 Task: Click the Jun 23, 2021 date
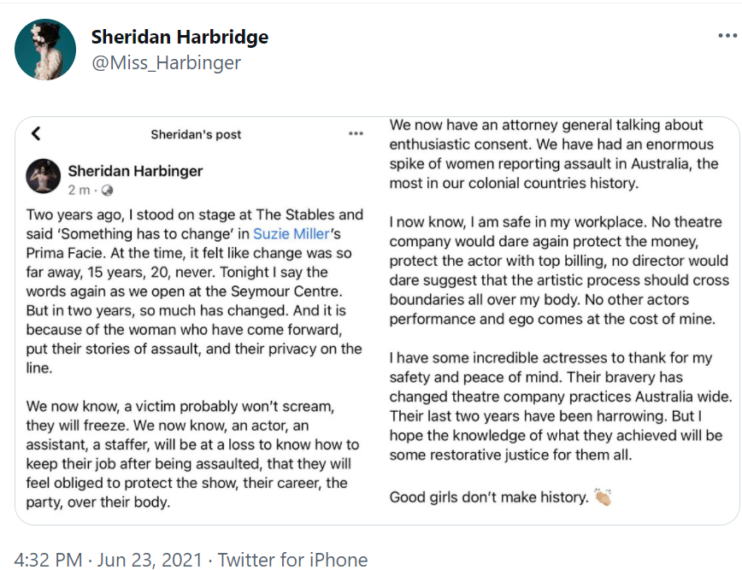[x=150, y=560]
